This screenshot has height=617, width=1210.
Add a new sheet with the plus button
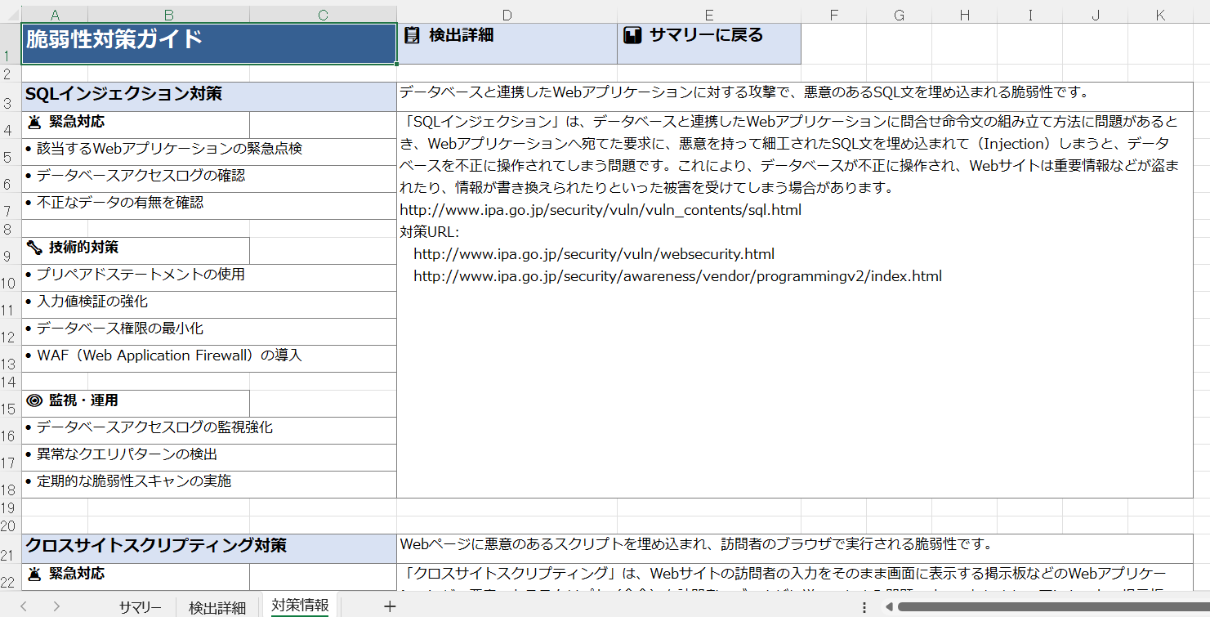[x=390, y=606]
